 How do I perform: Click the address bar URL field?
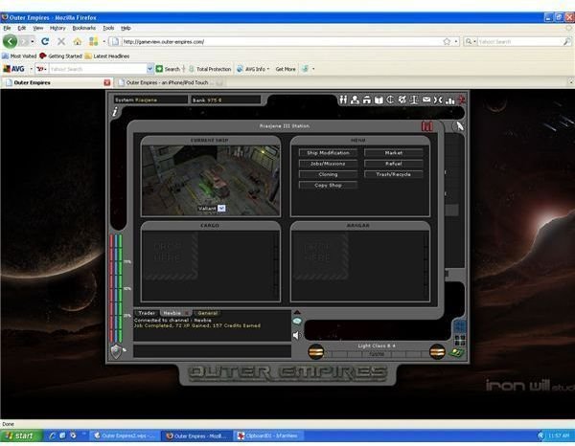281,42
